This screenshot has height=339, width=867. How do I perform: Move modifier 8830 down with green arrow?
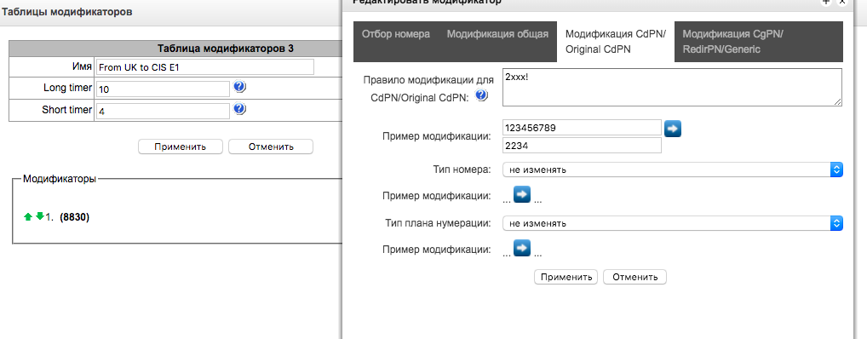point(40,217)
